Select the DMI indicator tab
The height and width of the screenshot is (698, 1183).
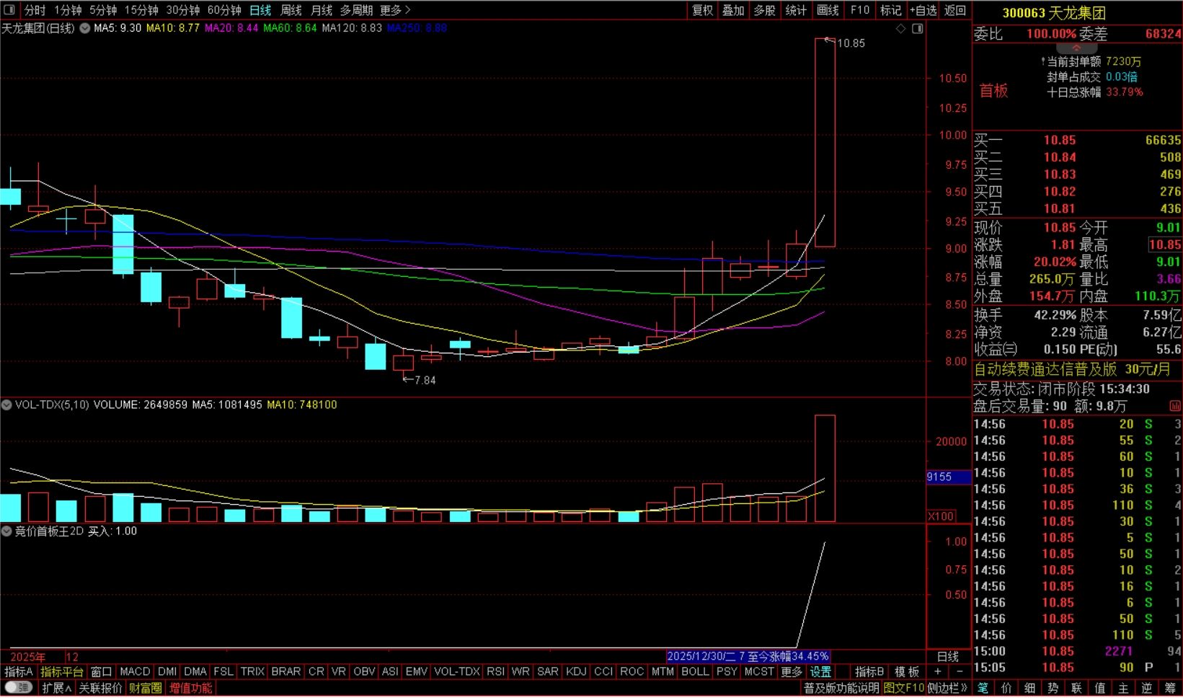click(167, 671)
